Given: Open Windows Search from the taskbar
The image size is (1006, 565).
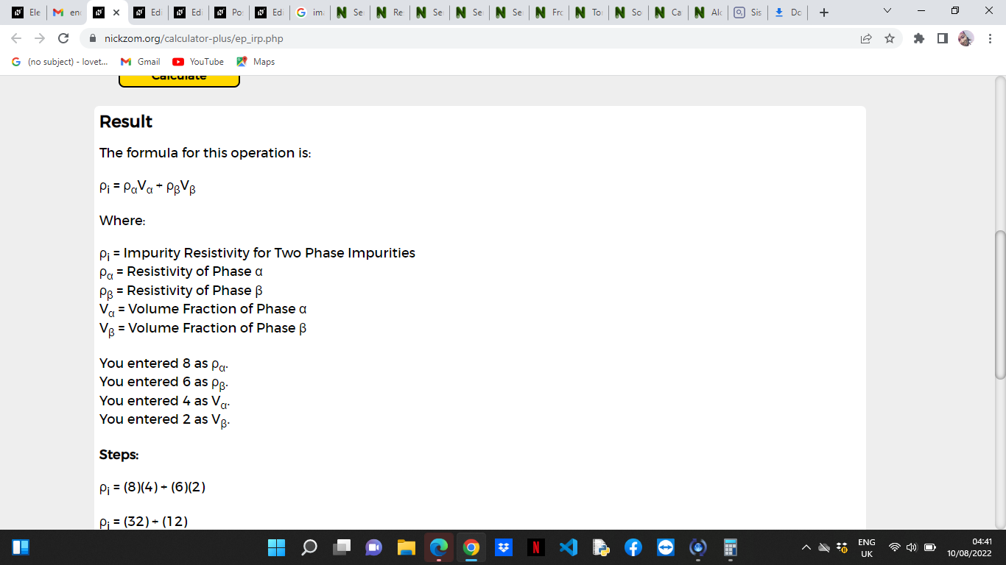Looking at the screenshot, I should [309, 547].
